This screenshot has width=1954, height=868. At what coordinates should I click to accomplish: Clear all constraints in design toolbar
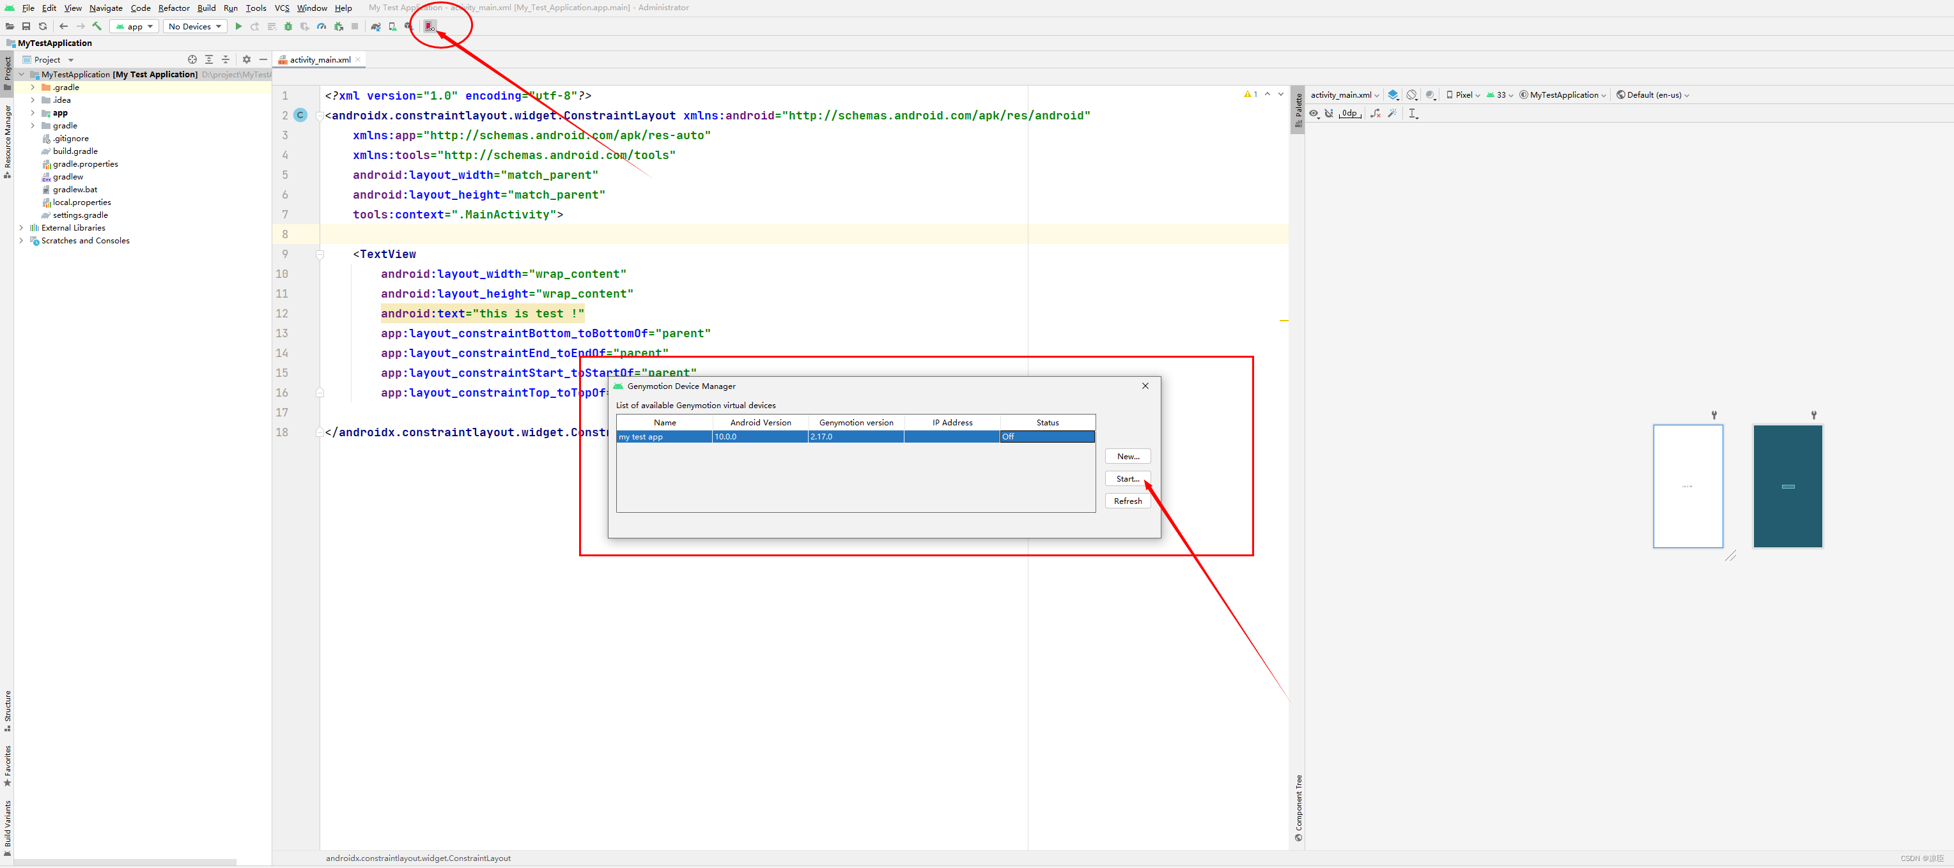[1376, 114]
